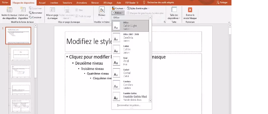Image resolution: width=268 pixels, height=114 pixels.
Task: Switch to the Animations tab
Action: coord(82,3)
